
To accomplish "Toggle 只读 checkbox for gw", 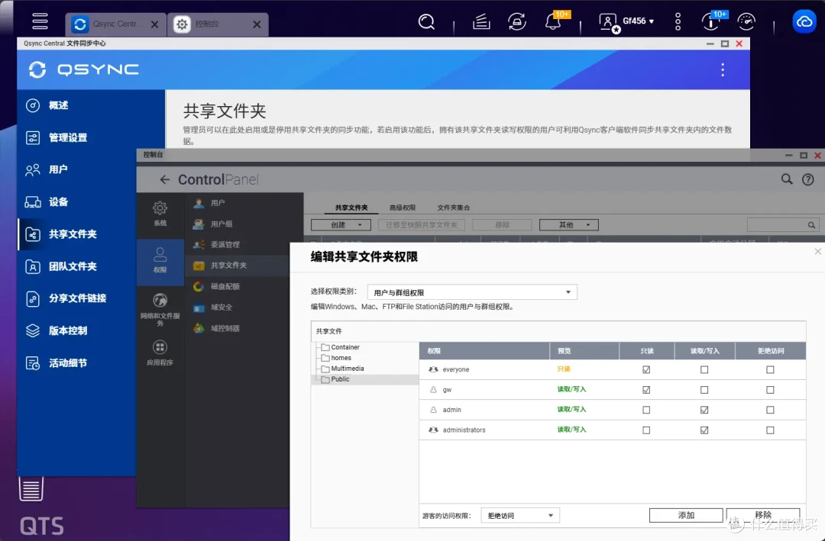I will (646, 390).
